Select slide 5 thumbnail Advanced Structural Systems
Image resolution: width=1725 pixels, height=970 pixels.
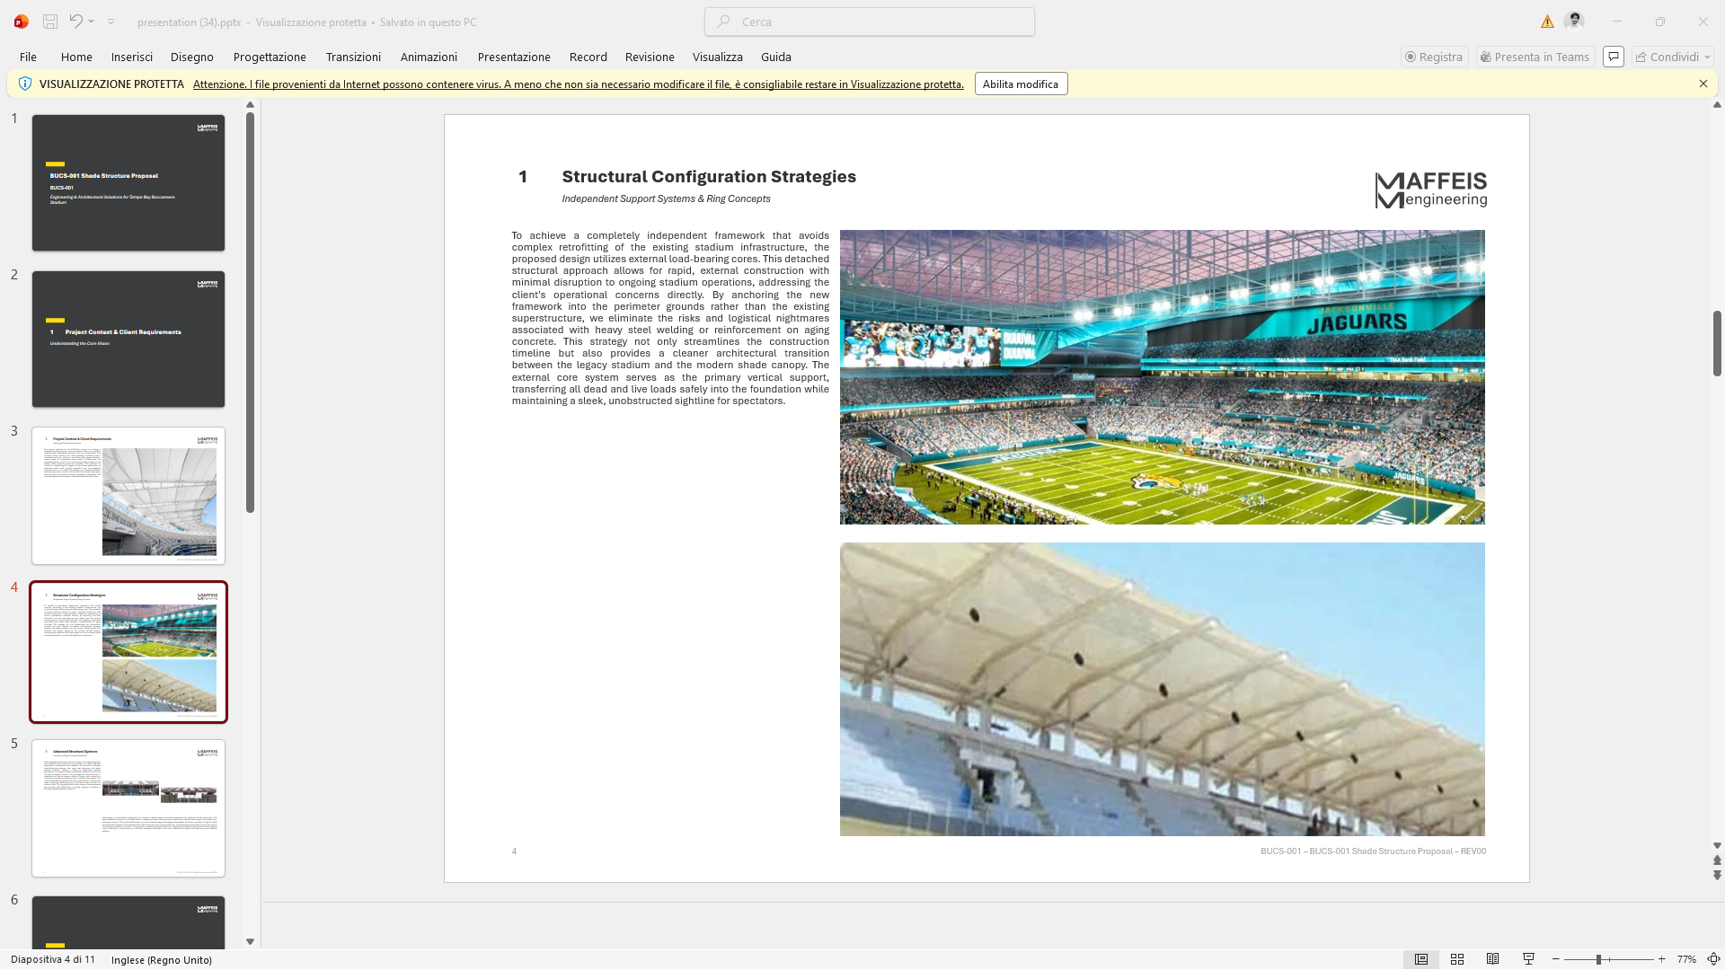pos(128,808)
